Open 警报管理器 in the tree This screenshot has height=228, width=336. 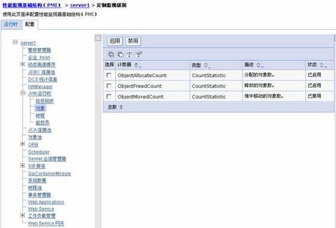(39, 50)
